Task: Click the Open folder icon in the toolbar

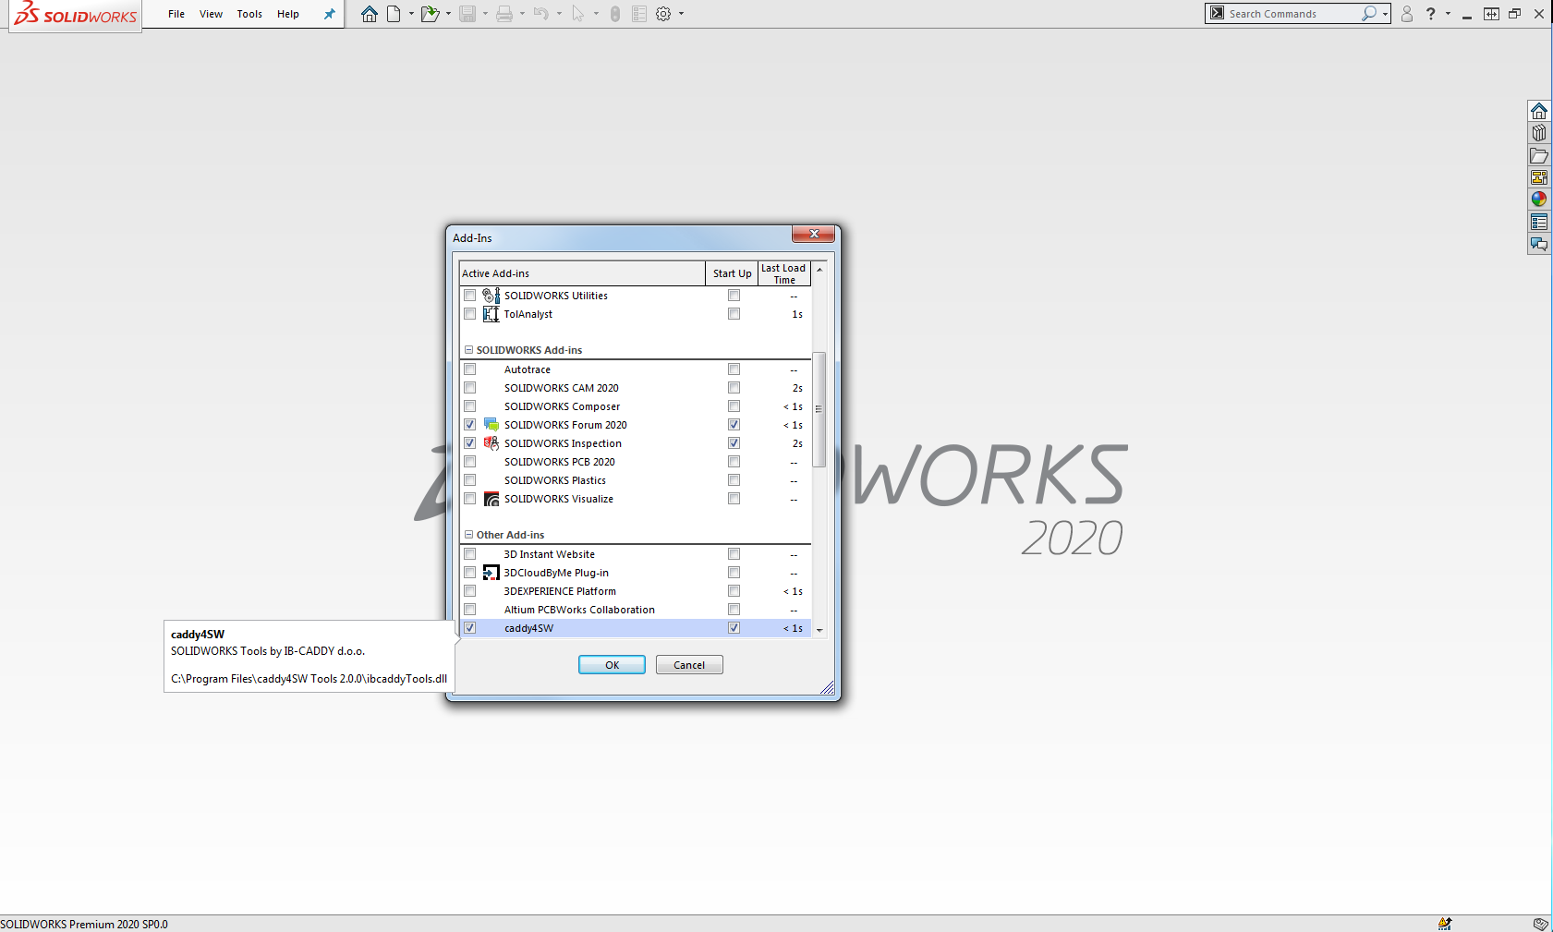Action: point(429,14)
